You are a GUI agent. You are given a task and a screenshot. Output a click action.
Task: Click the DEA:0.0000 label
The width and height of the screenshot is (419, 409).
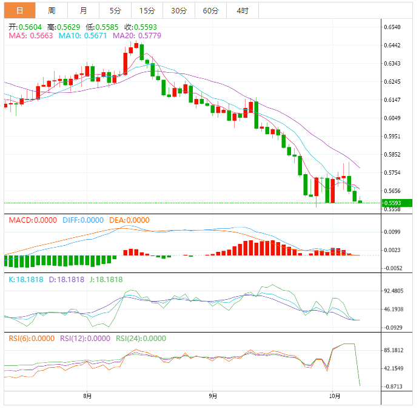coord(129,220)
